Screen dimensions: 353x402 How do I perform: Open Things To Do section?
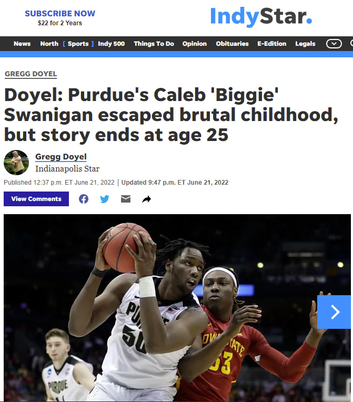click(x=154, y=44)
